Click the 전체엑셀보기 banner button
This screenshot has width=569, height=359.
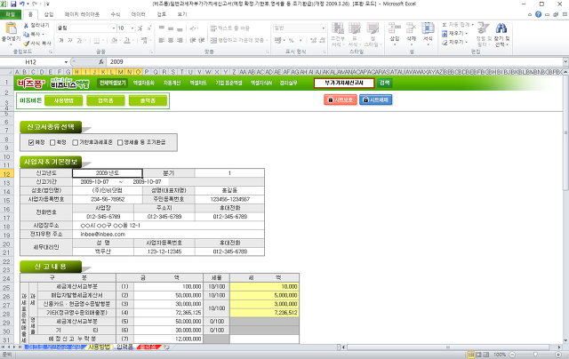[x=113, y=83]
